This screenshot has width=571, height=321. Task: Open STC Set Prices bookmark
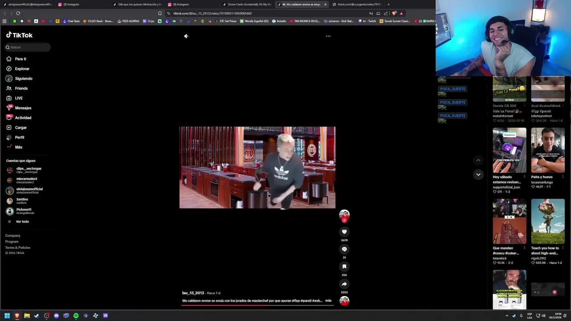[x=225, y=21]
